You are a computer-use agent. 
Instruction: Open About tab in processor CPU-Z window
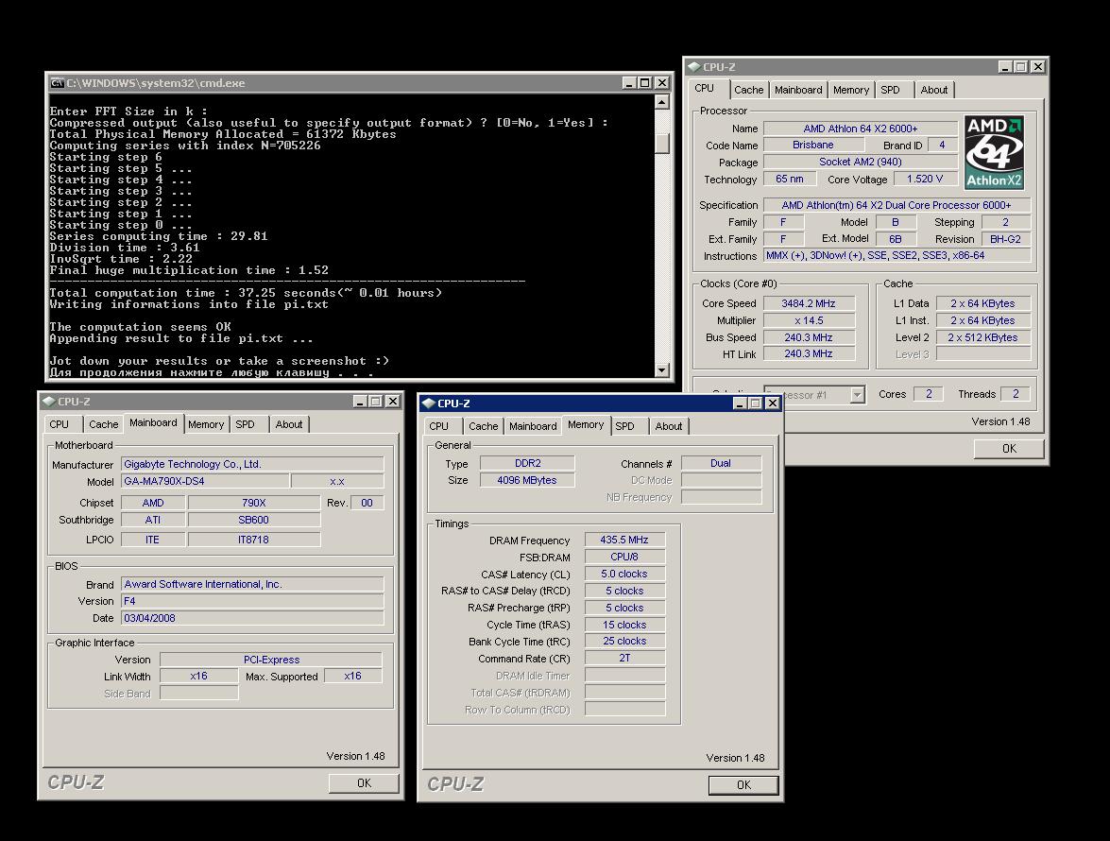933,90
